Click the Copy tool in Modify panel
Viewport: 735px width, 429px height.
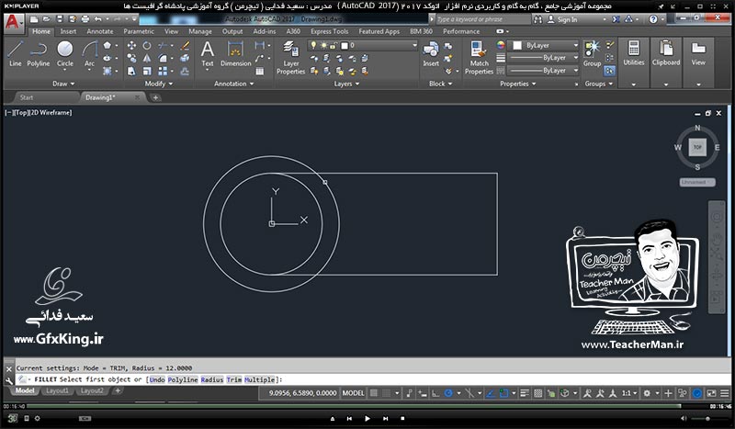(131, 58)
